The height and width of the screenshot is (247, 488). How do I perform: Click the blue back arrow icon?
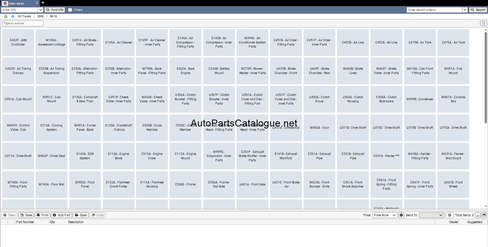coord(13,16)
